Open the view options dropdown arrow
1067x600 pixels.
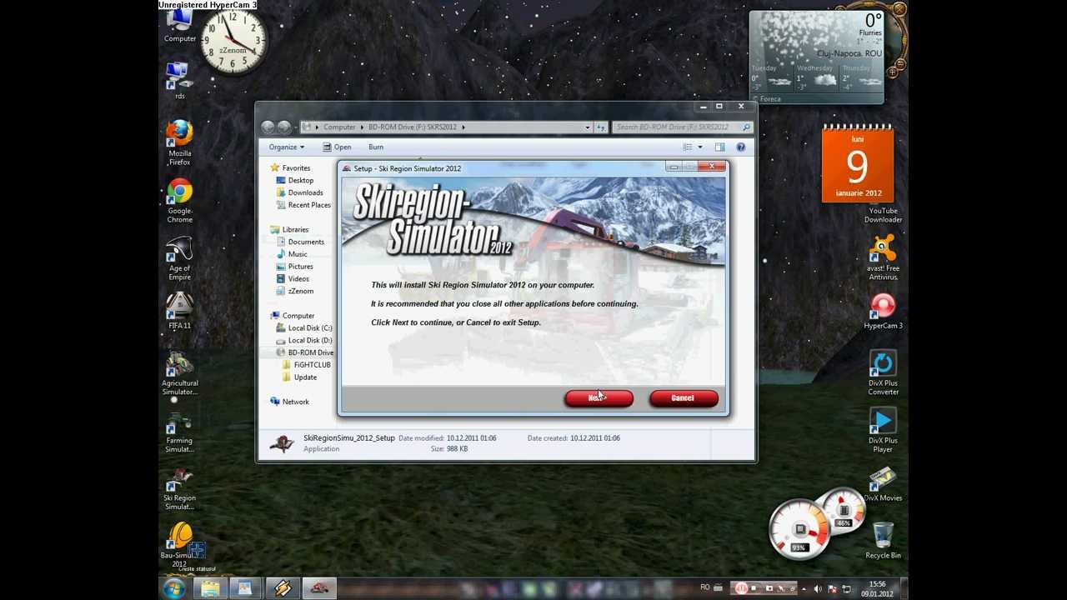700,147
